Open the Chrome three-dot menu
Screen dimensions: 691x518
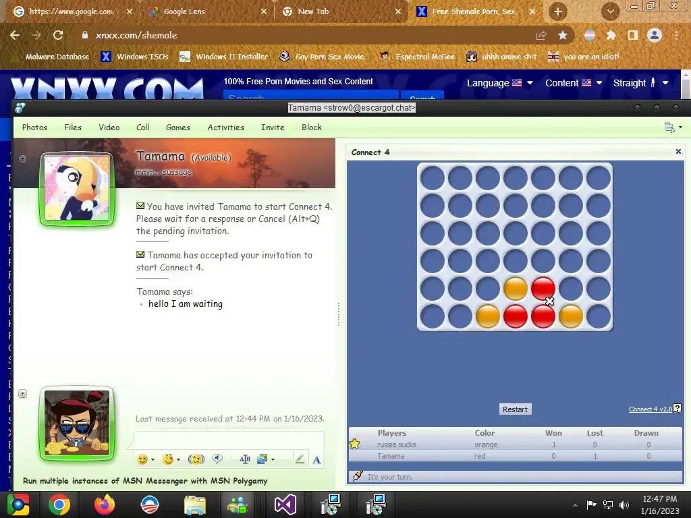pos(676,35)
